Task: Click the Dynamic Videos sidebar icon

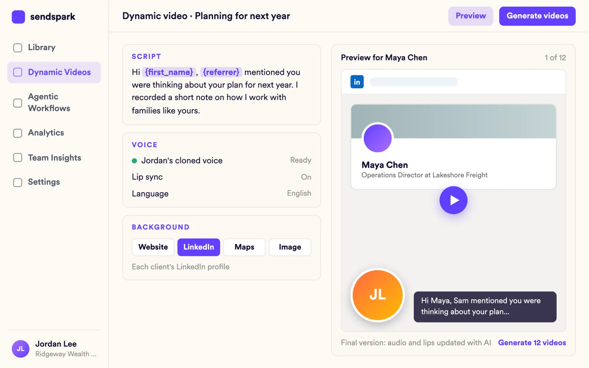Action: 18,72
